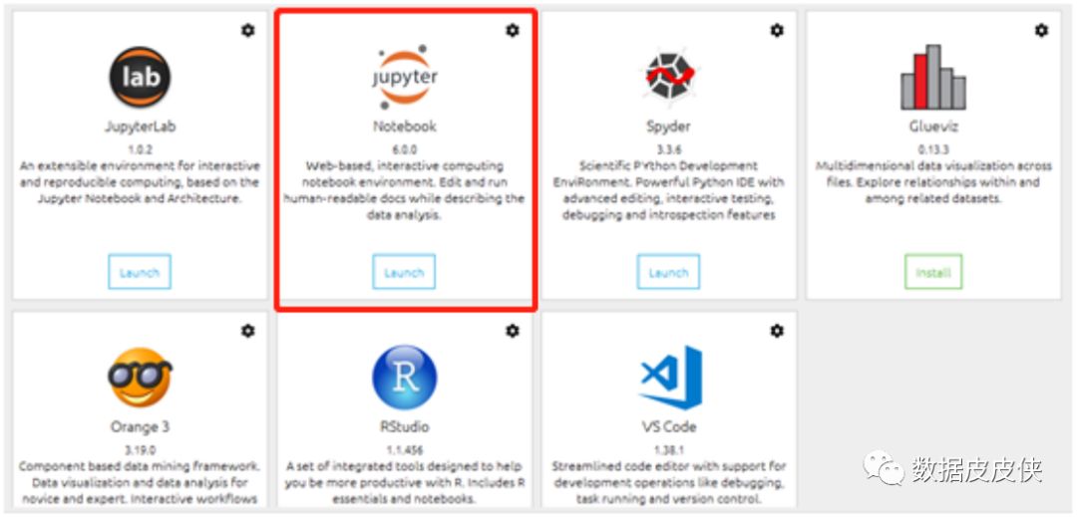This screenshot has height=517, width=1077.
Task: Open the Spyder tile gear options
Action: [x=777, y=30]
